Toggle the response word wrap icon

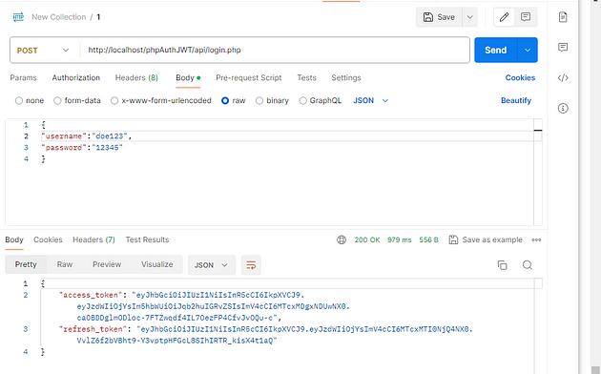251,265
